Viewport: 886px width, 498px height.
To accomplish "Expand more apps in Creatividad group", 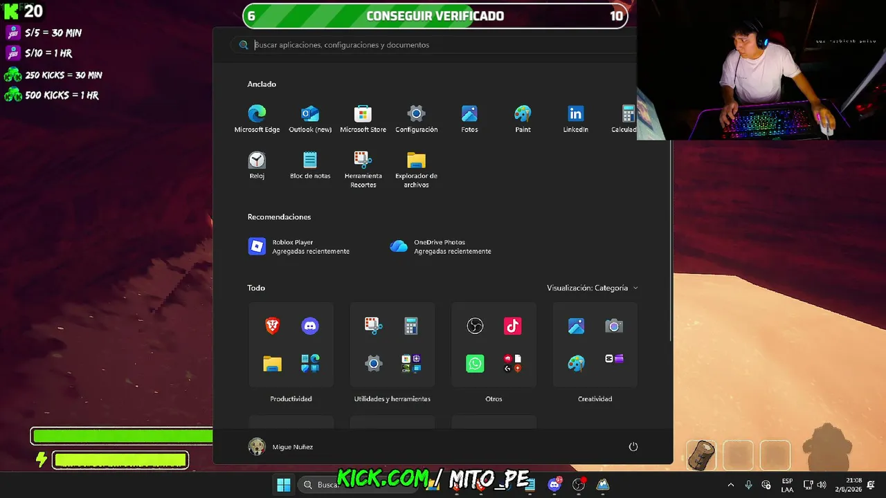I will [x=614, y=359].
